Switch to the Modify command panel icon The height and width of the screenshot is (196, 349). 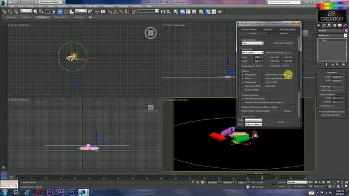(324, 26)
